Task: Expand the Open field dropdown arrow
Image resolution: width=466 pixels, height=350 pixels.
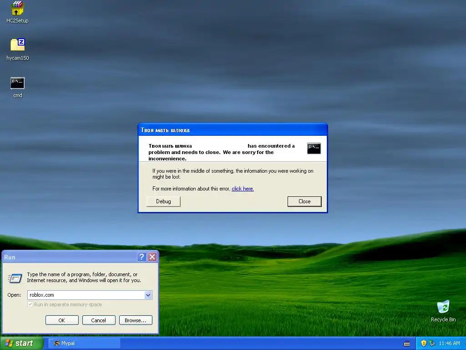Action: click(148, 295)
